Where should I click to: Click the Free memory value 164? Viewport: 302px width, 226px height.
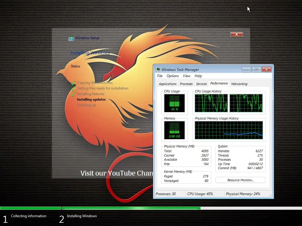pos(206,164)
